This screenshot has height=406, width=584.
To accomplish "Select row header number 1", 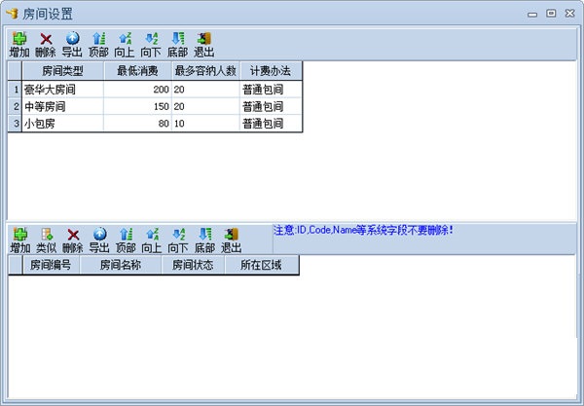I will [x=15, y=90].
